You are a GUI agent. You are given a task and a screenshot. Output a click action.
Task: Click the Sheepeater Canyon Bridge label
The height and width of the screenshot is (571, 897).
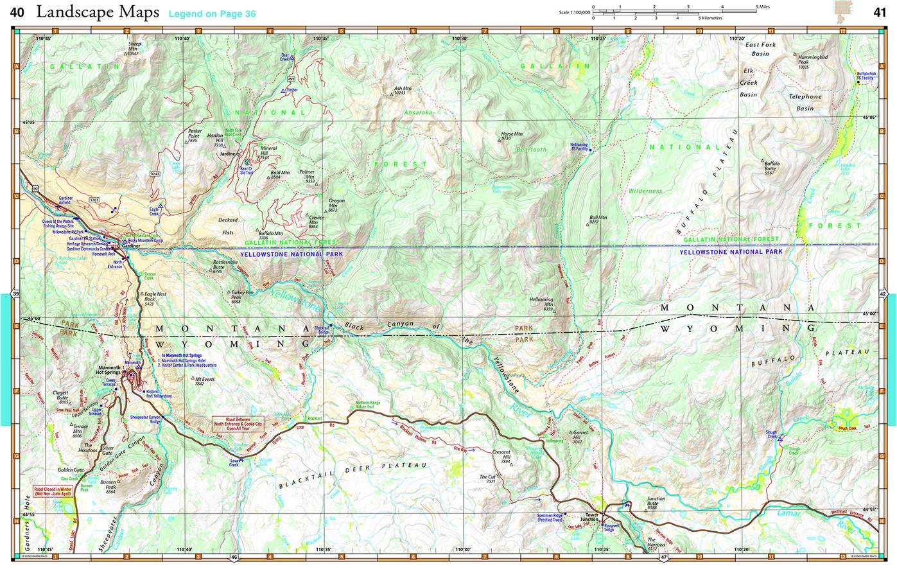[x=144, y=419]
